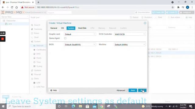Go to the browser home page
Viewport: 195px width, 109px height.
pos(16,7)
